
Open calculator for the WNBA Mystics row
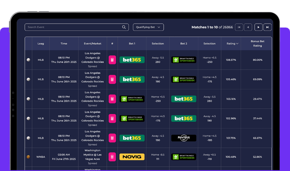112,157
